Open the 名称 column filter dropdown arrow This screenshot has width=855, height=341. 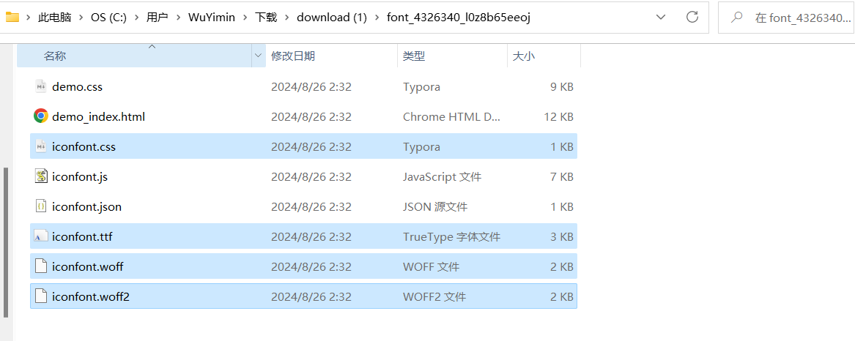tap(258, 56)
